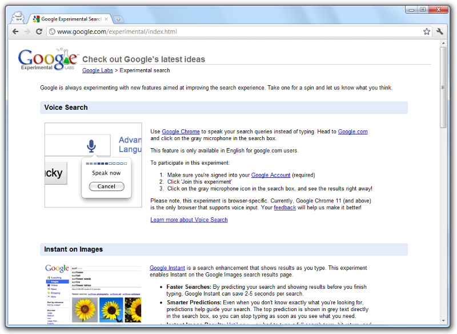Open the Google Account link
Viewport: 457px width, 334px height.
[271, 175]
